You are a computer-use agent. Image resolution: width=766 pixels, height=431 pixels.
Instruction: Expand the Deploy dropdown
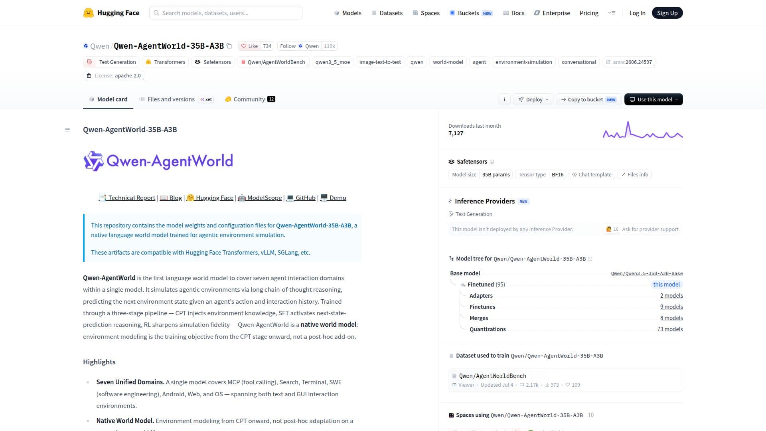[x=533, y=99]
